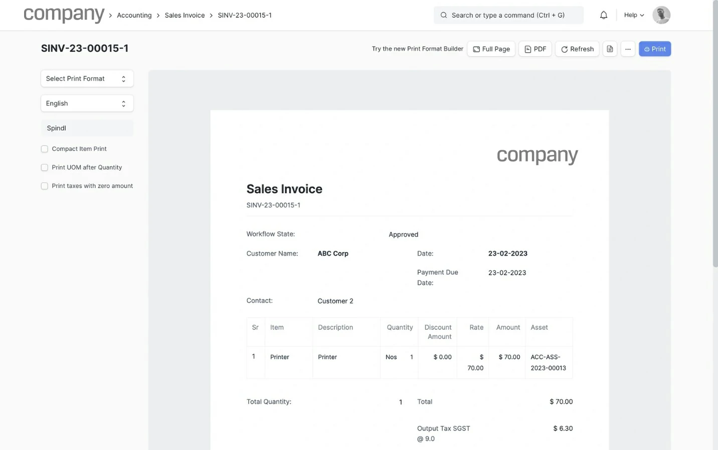Click Try the new Print Format Builder
718x450 pixels.
pyautogui.click(x=417, y=49)
